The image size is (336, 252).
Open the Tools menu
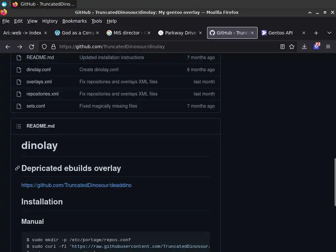pos(97,21)
